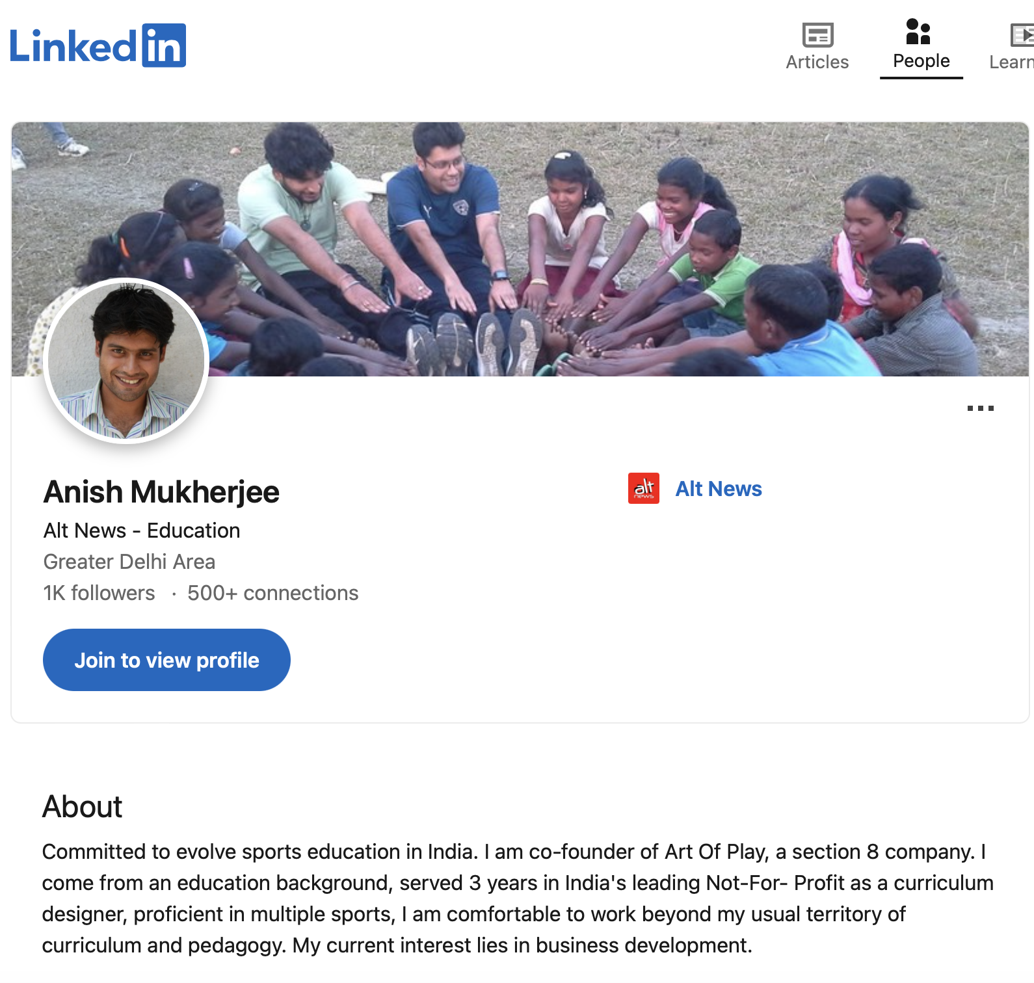Open the Alt News company link
The height and width of the screenshot is (983, 1034).
click(718, 489)
